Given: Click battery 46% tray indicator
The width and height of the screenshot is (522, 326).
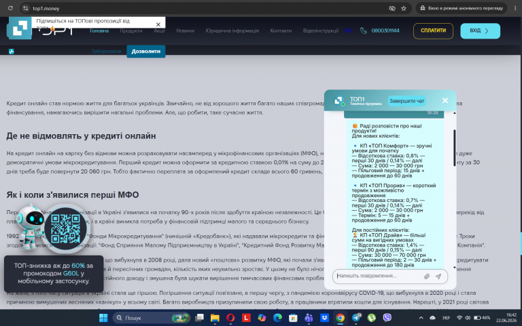Looking at the screenshot, I should (x=482, y=318).
